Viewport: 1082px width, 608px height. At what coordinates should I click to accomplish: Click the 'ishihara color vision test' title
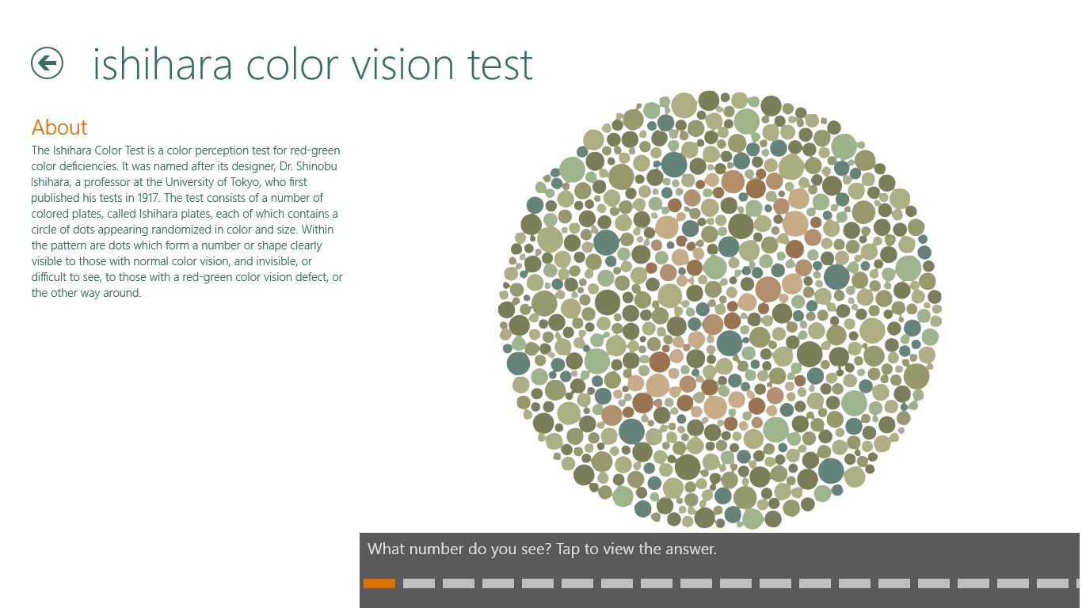(313, 64)
